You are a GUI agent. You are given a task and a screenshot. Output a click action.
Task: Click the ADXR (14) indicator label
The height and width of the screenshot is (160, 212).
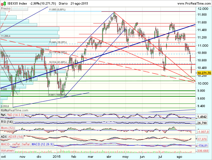coord(16,137)
